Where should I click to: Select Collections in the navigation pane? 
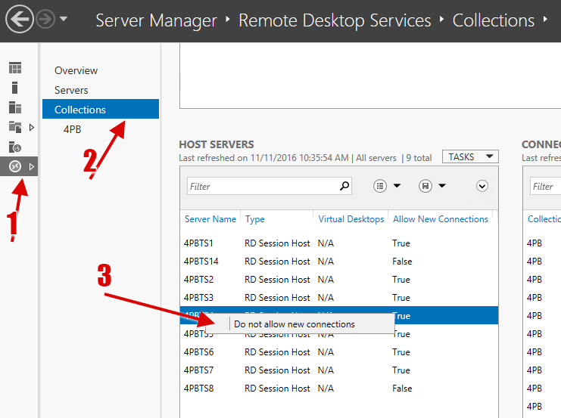(x=101, y=109)
